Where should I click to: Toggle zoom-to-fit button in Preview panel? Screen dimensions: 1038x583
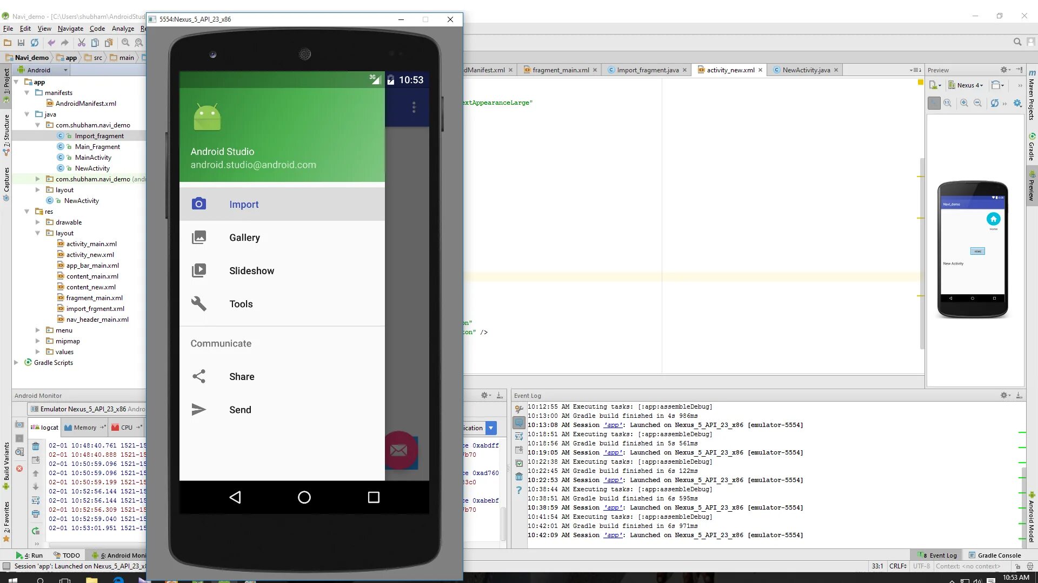pyautogui.click(x=934, y=103)
